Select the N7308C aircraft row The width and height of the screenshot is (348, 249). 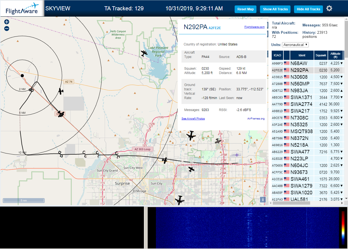pyautogui.click(x=307, y=118)
